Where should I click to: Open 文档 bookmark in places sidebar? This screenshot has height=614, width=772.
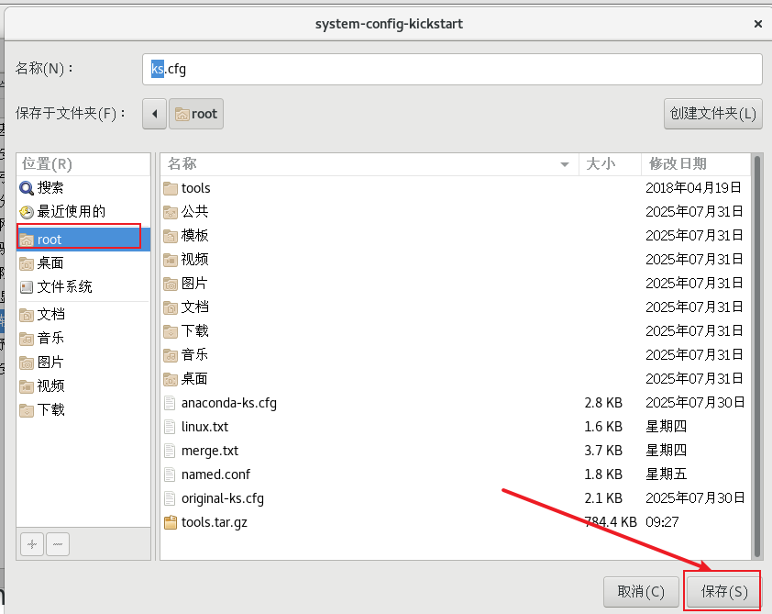(83, 315)
